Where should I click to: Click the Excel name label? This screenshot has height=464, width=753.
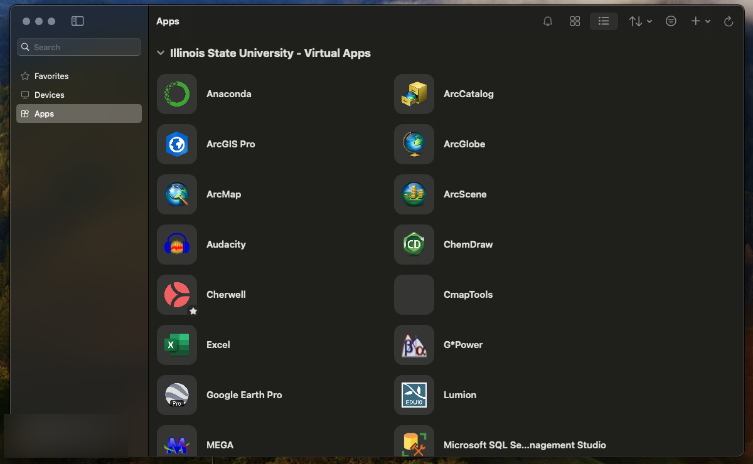pos(218,345)
